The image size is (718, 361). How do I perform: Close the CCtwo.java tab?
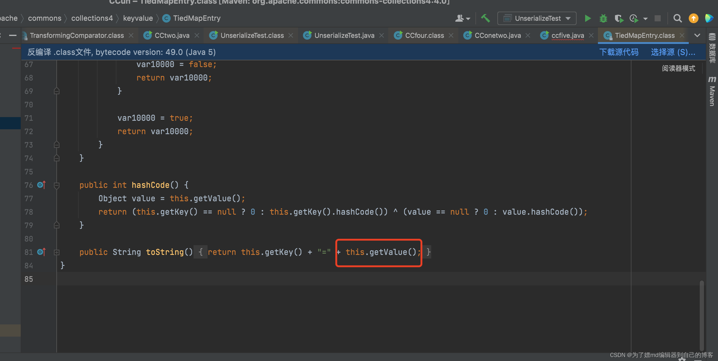[197, 35]
